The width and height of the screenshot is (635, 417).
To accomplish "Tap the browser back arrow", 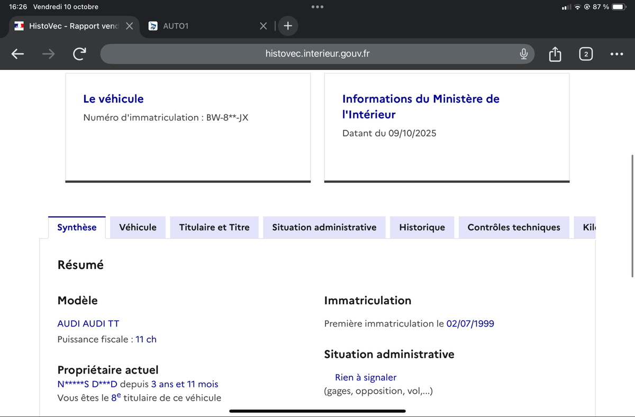I will click(17, 54).
